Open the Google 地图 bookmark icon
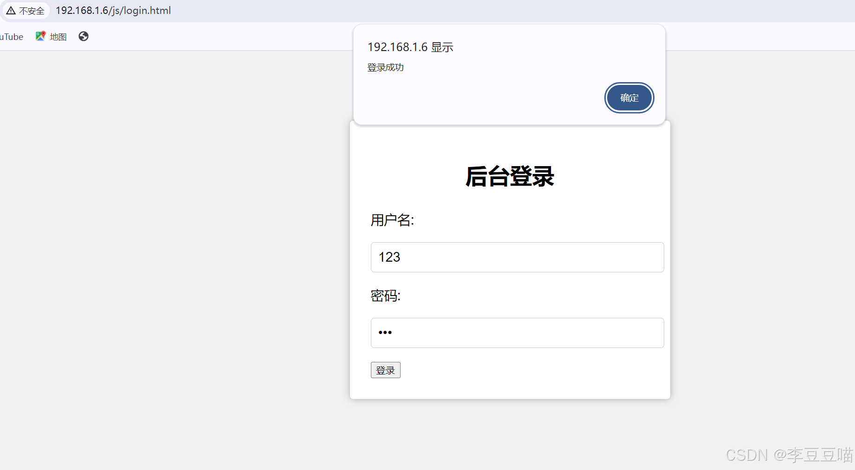This screenshot has width=855, height=470. (41, 36)
